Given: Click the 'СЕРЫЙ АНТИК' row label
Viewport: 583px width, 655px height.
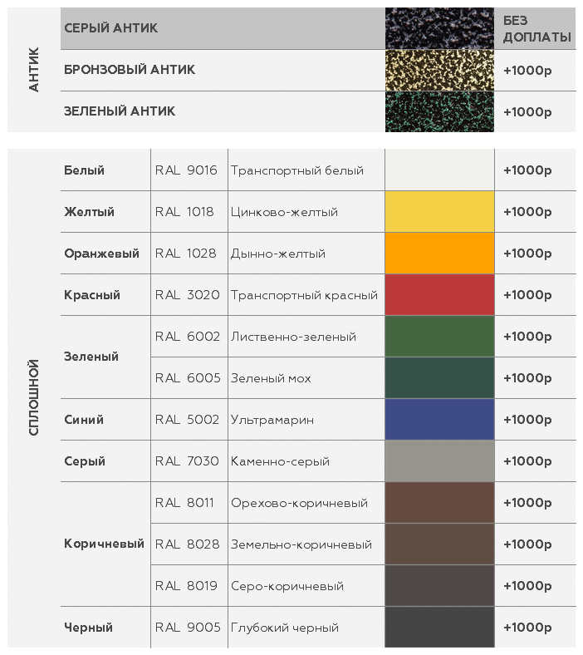Looking at the screenshot, I should click(111, 28).
